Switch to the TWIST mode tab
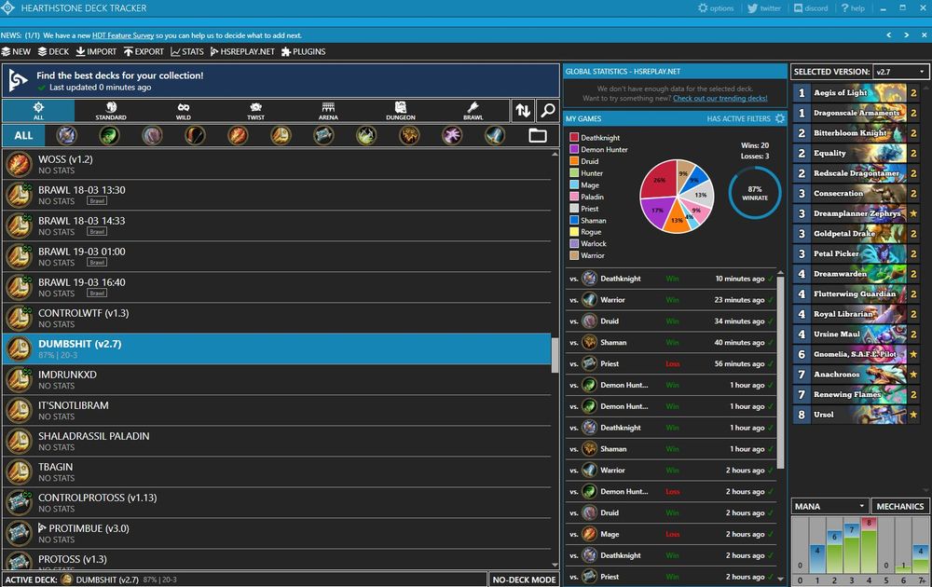 point(256,111)
